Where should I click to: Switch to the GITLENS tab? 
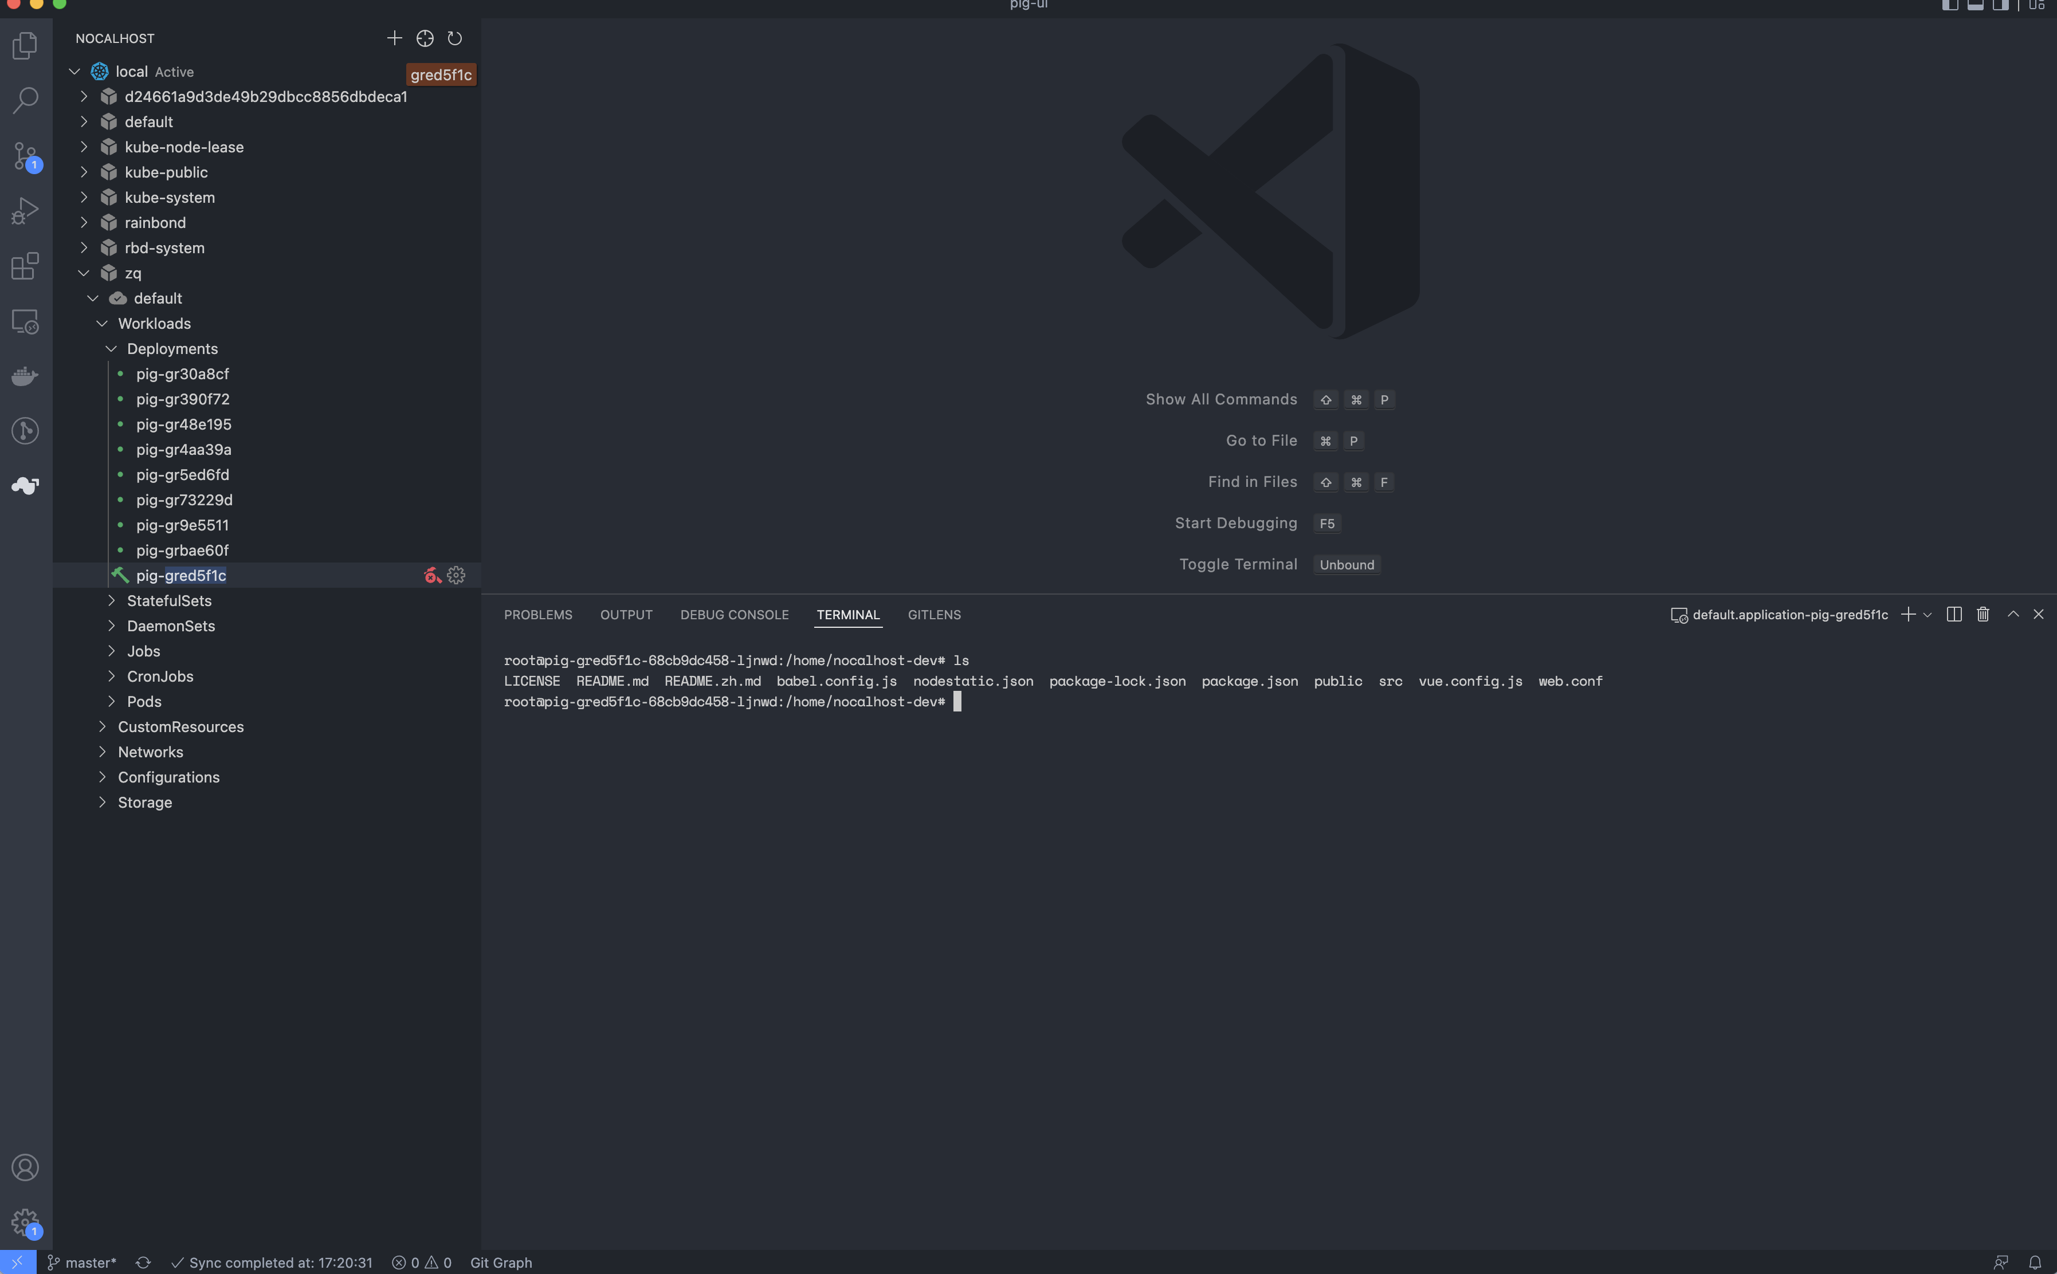934,615
